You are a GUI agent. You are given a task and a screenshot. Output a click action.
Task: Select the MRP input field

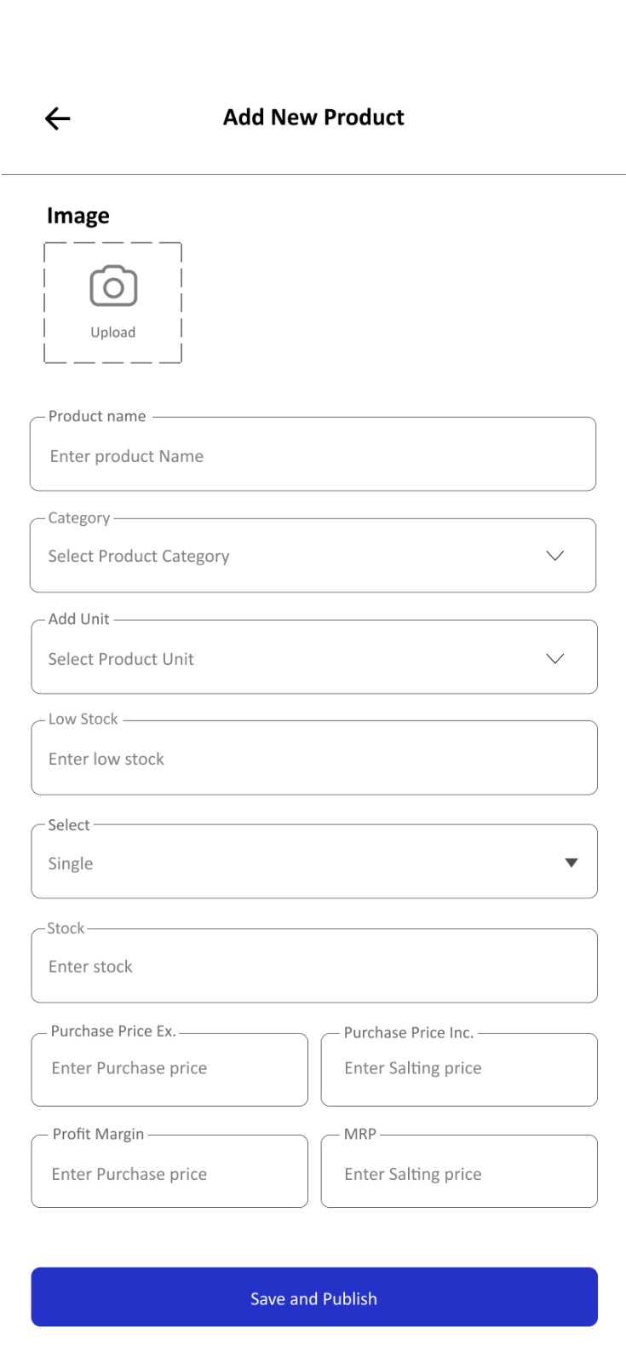coord(459,1171)
